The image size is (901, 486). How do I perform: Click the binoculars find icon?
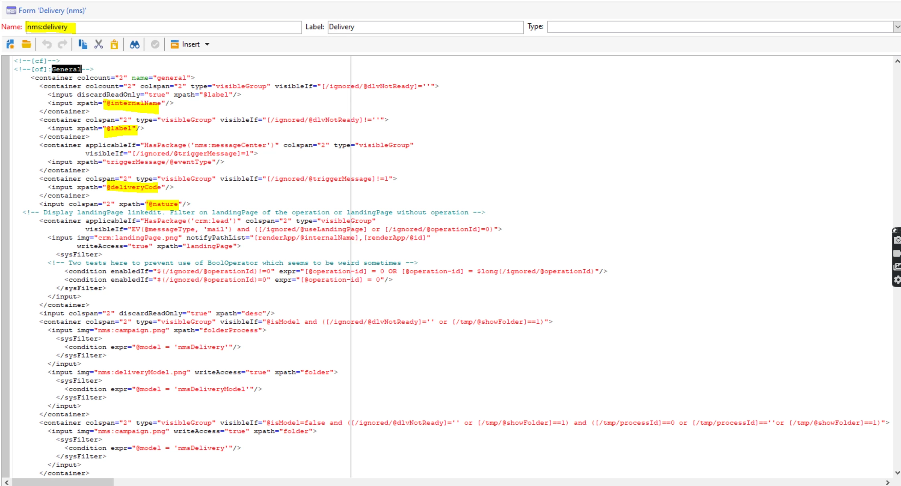click(x=134, y=44)
